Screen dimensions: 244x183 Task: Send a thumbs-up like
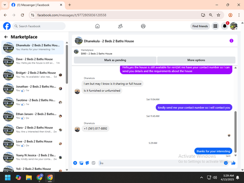(x=233, y=163)
